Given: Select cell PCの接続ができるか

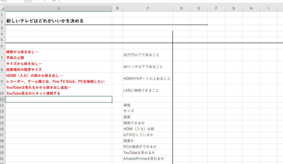Looking at the screenshot, I should (x=148, y=147).
